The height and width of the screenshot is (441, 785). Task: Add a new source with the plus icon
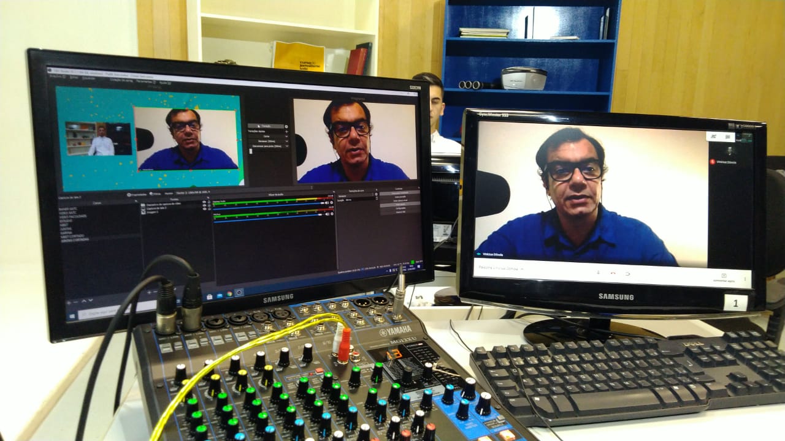pyautogui.click(x=149, y=292)
